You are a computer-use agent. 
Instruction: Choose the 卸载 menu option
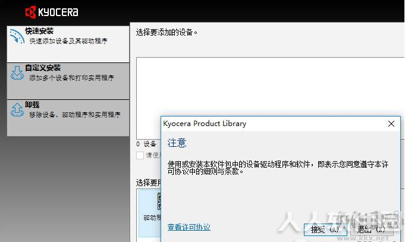click(68, 118)
